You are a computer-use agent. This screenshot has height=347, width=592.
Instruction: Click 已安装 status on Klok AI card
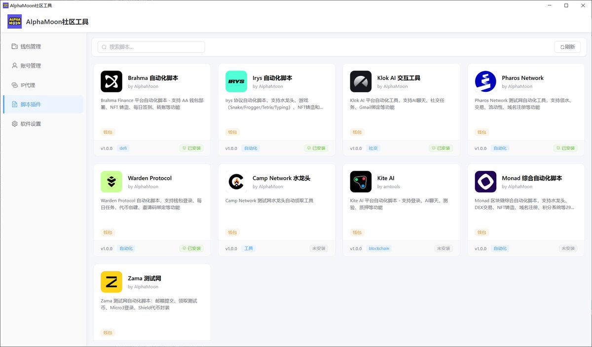click(441, 148)
